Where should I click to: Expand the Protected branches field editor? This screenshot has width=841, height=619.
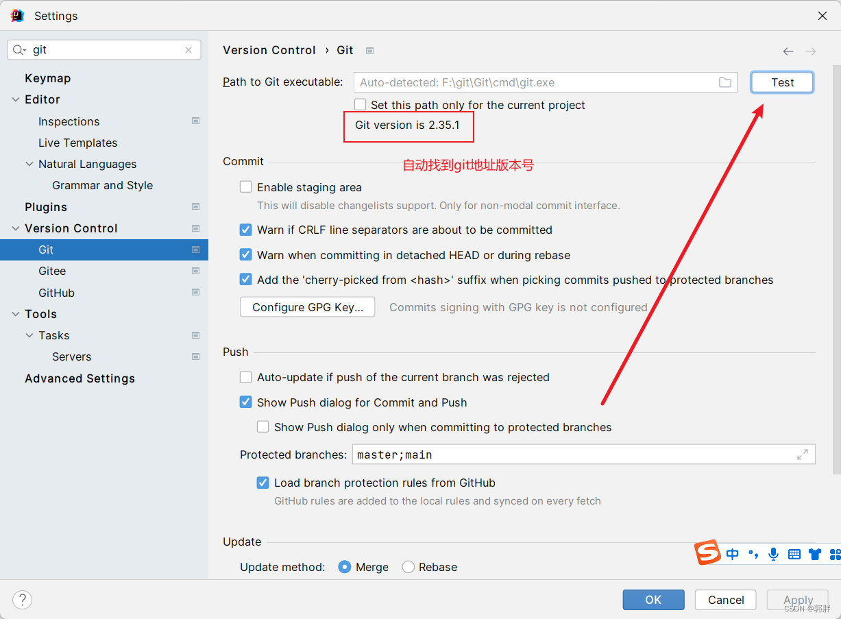click(803, 454)
